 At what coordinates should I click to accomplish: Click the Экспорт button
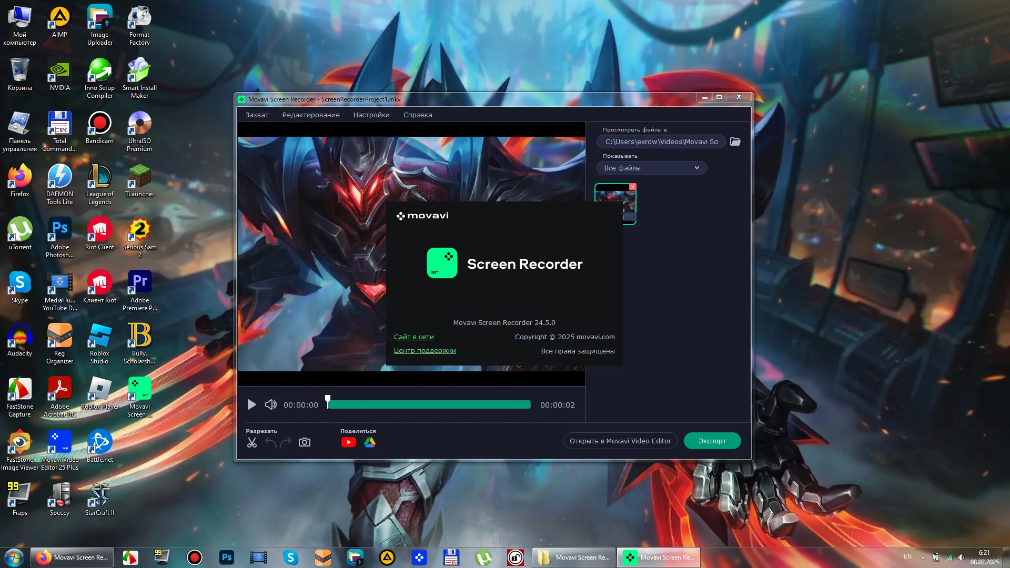[712, 441]
